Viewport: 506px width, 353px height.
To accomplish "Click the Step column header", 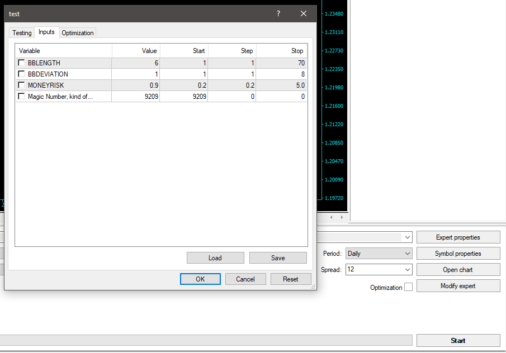I will tap(232, 51).
